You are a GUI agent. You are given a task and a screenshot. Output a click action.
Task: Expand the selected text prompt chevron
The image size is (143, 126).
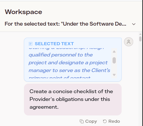[134, 24]
